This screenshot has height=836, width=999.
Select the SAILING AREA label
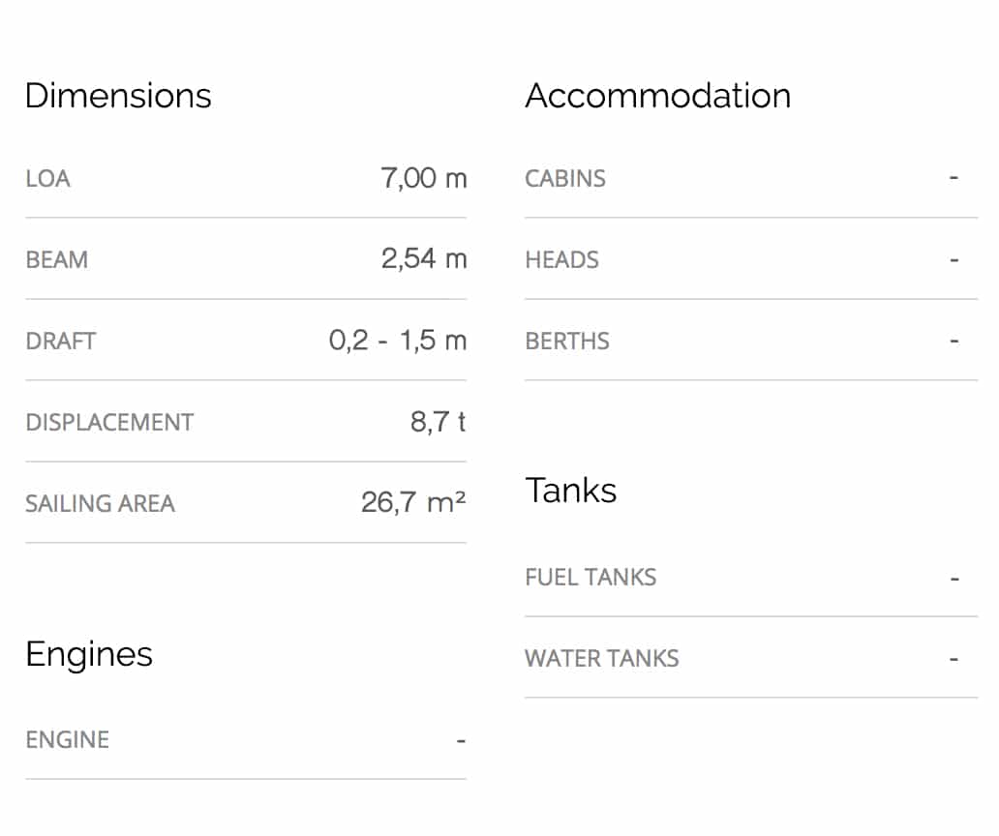(x=100, y=504)
